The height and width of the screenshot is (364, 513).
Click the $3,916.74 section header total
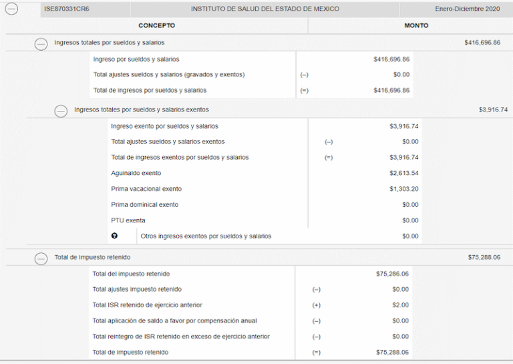494,110
